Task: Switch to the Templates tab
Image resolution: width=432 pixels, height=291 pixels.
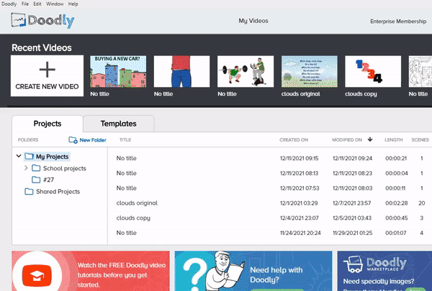Action: [119, 124]
